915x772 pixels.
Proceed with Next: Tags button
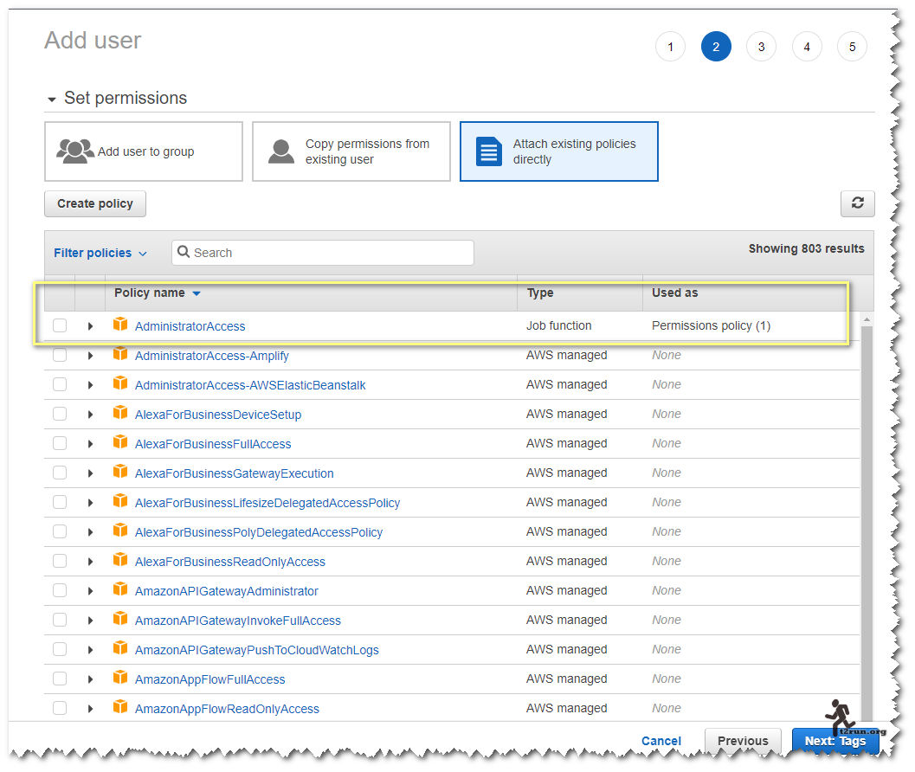point(835,741)
